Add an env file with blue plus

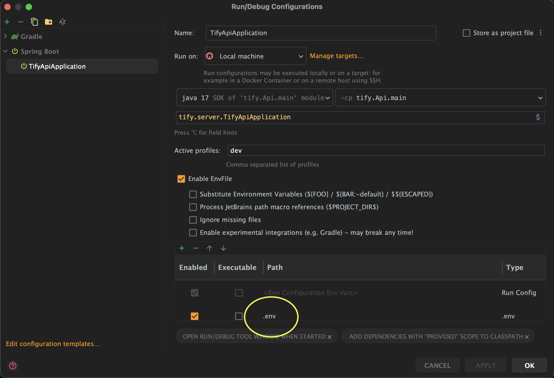182,248
